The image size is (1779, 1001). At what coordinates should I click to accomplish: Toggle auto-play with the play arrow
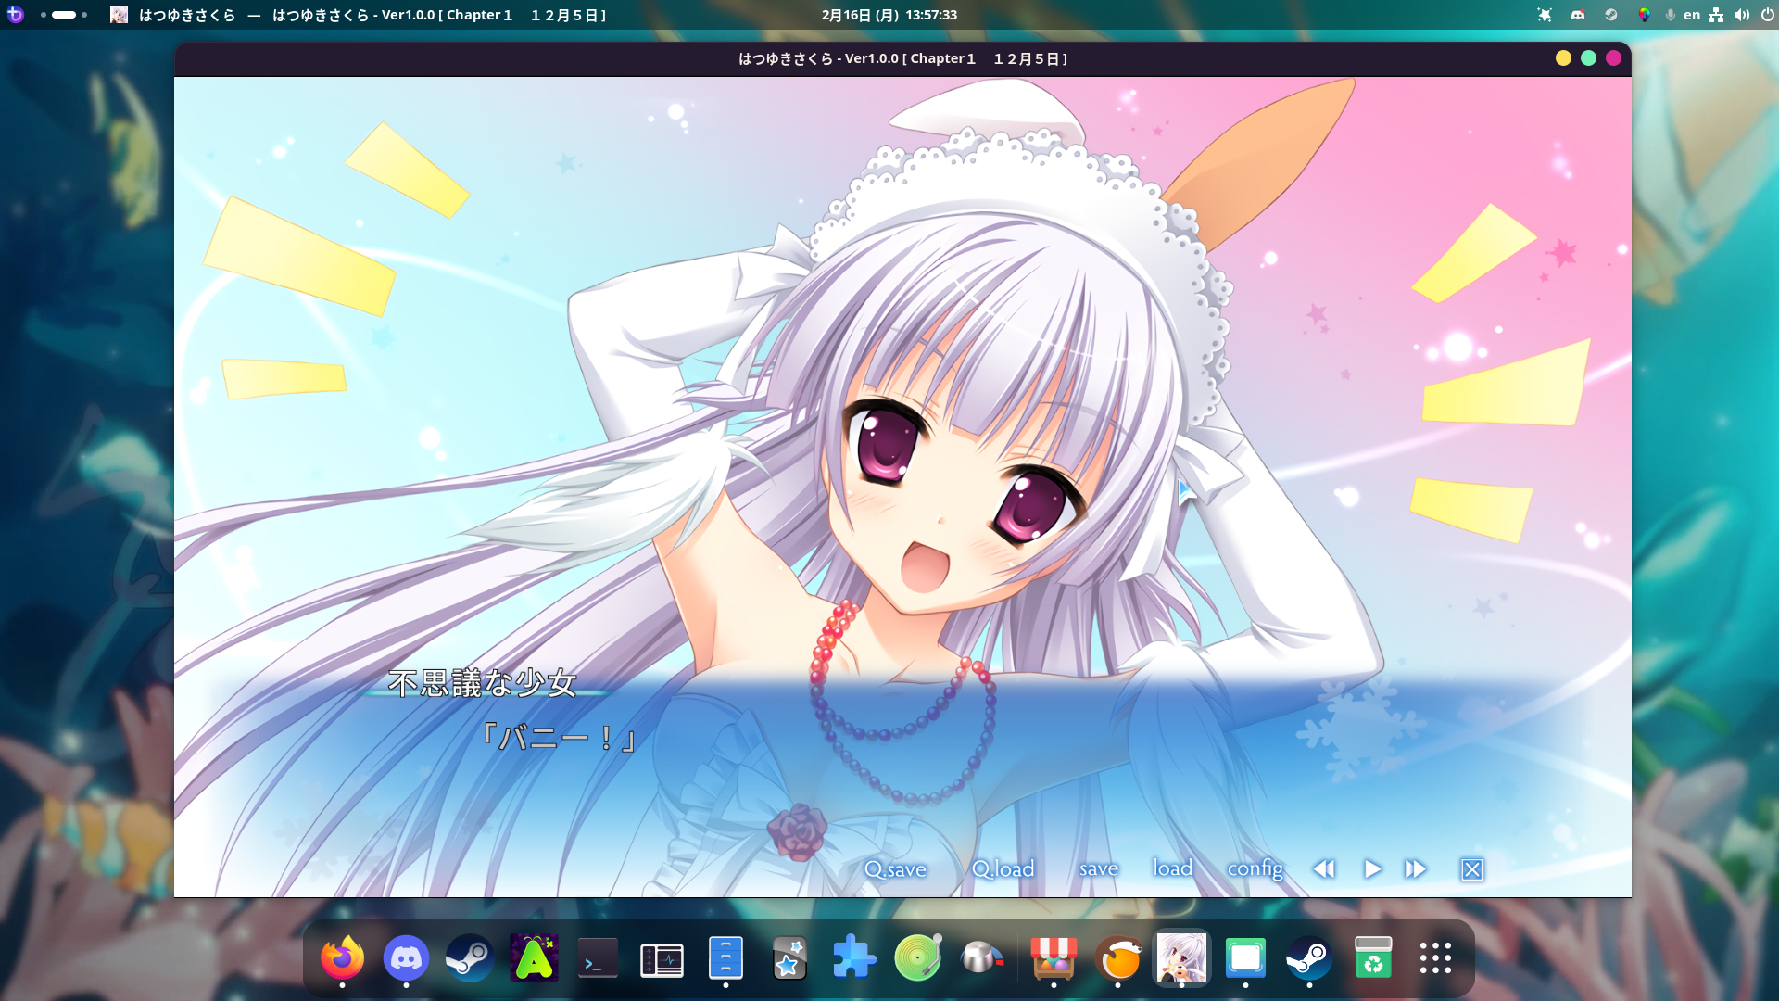[x=1372, y=869]
